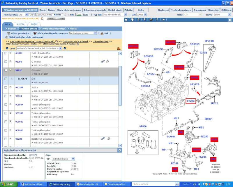This screenshot has width=233, height=187.
Task: Open the Nákup menu tab
Action: (x=51, y=10)
